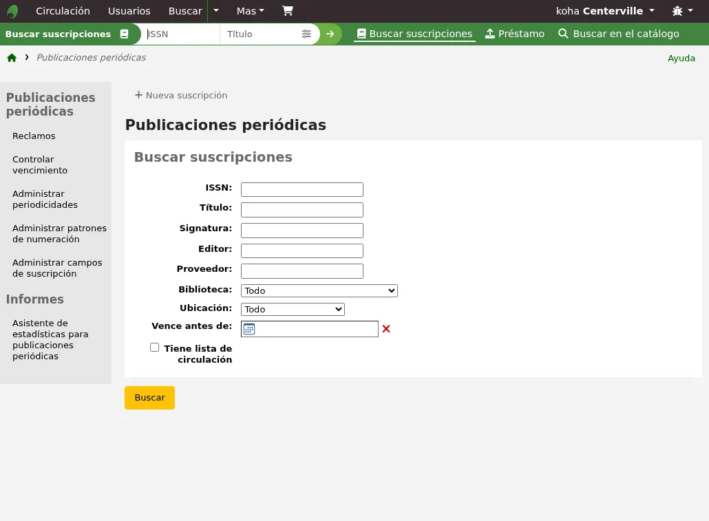Submit header search with arrow button
709x521 pixels.
pyautogui.click(x=330, y=34)
